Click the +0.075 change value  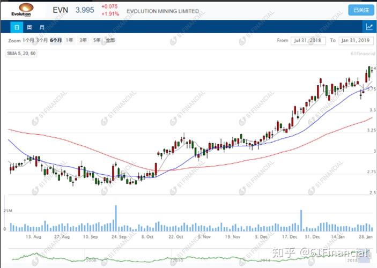click(109, 6)
